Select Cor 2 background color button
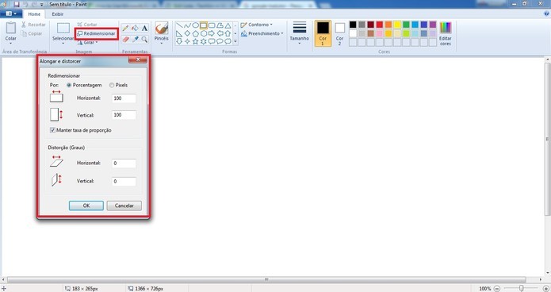 [x=339, y=33]
